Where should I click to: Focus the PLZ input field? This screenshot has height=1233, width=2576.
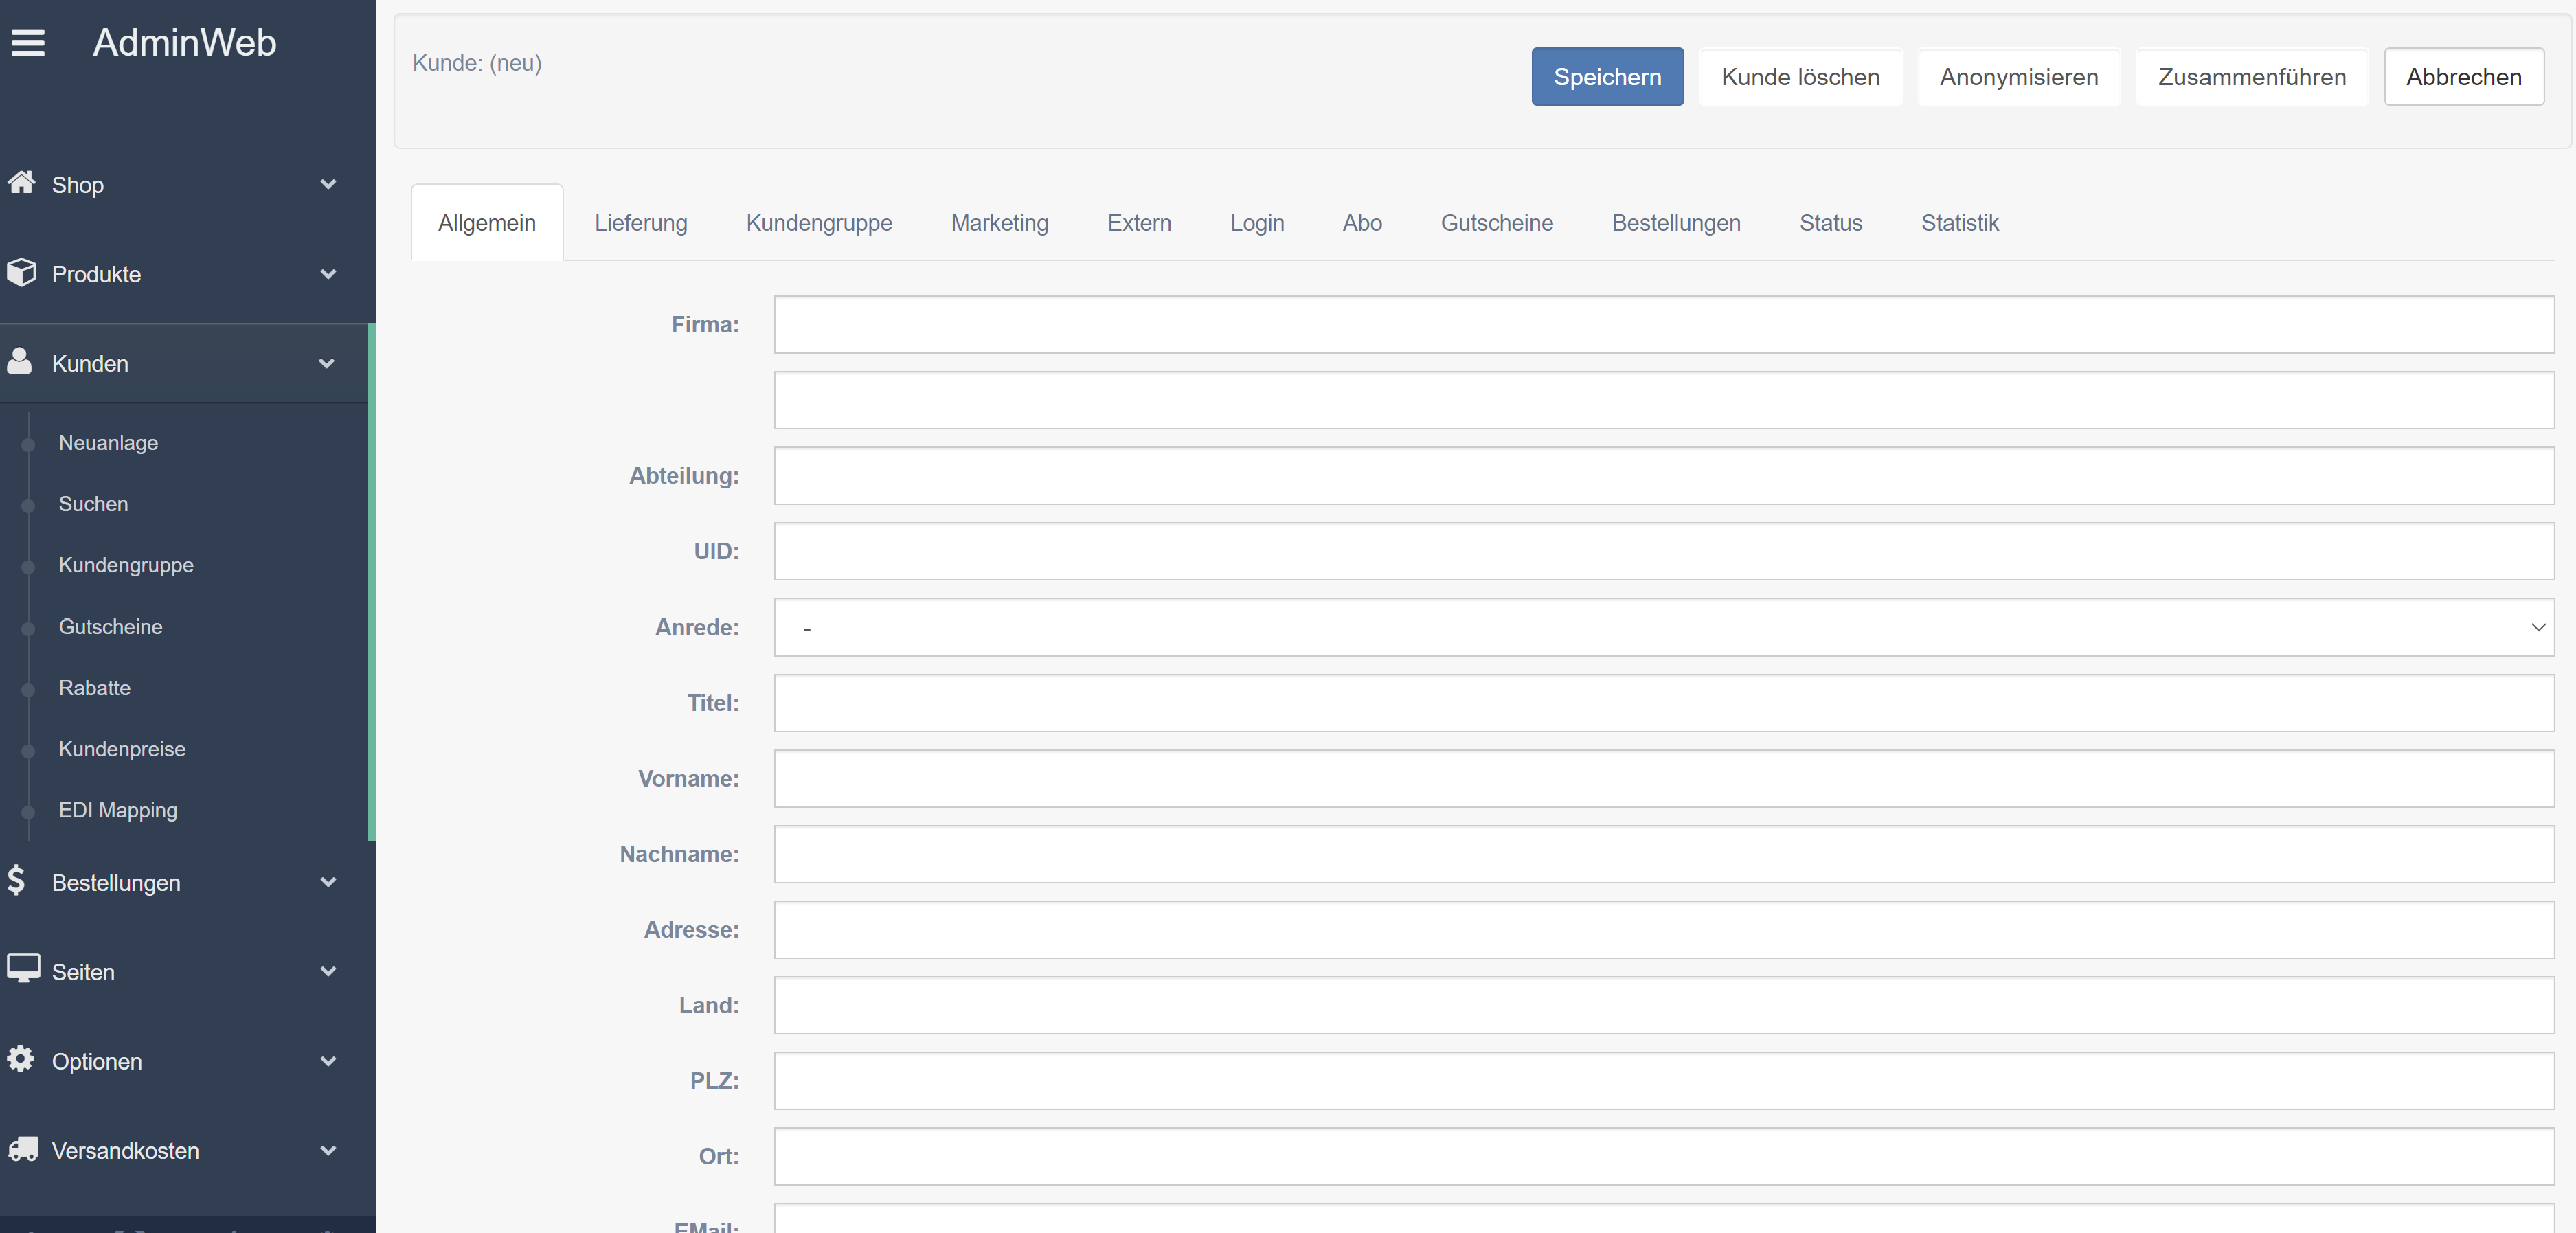pos(1664,1081)
